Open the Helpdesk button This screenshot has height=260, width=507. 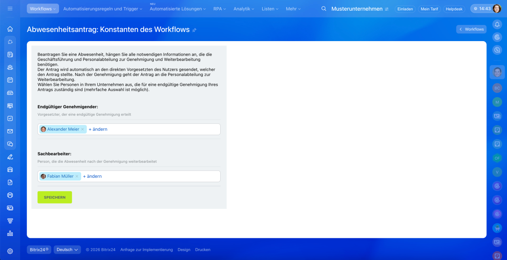point(454,9)
